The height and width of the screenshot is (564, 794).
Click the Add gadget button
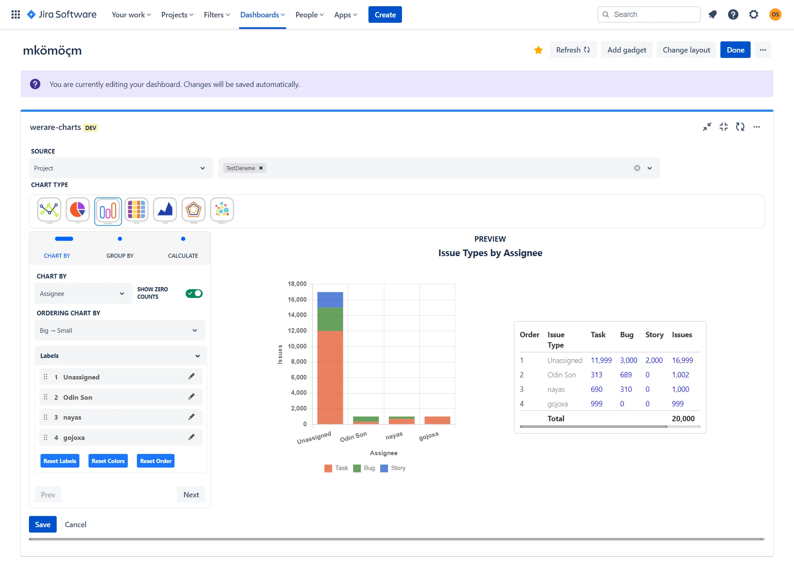pyautogui.click(x=627, y=50)
